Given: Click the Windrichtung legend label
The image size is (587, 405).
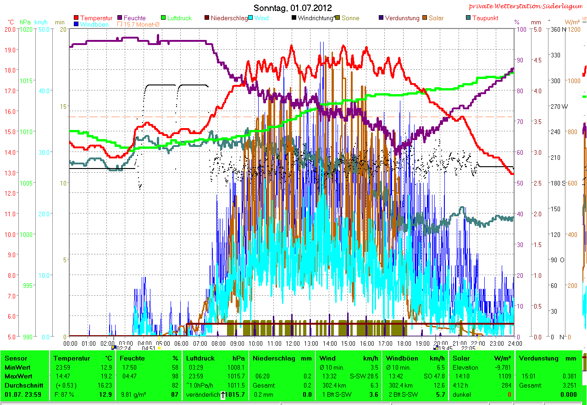Looking at the screenshot, I should tap(316, 18).
